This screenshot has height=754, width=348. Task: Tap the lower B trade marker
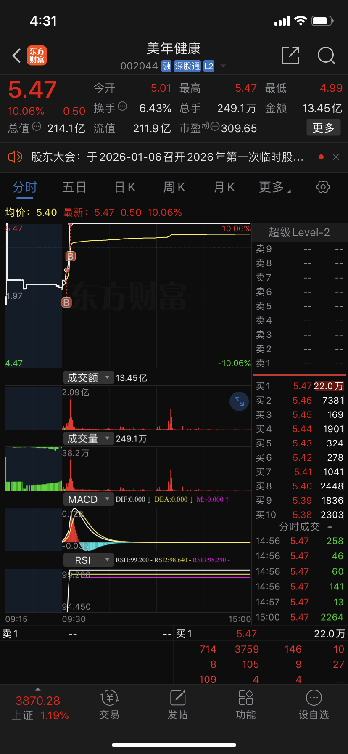[x=66, y=303]
